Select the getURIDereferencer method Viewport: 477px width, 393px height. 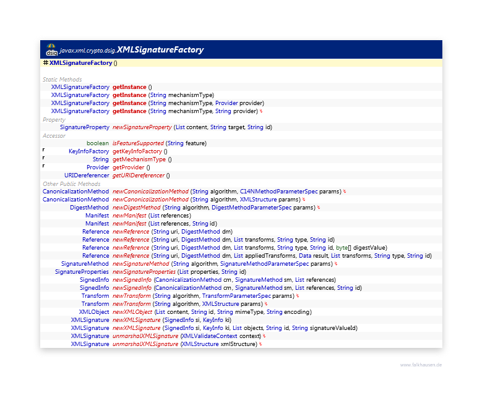point(139,175)
